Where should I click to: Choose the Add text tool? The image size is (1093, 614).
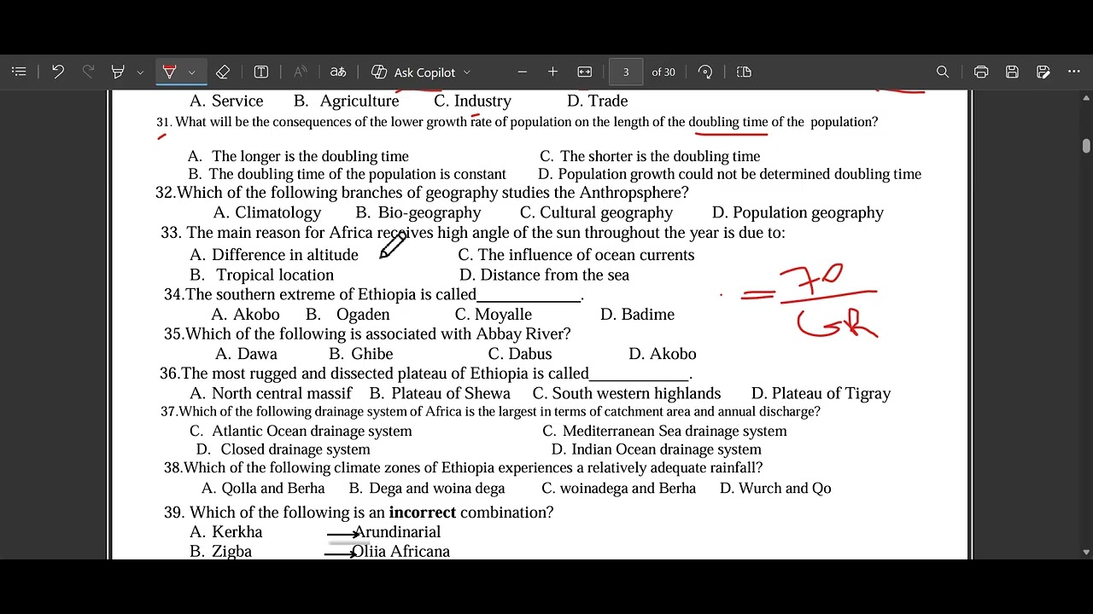261,72
